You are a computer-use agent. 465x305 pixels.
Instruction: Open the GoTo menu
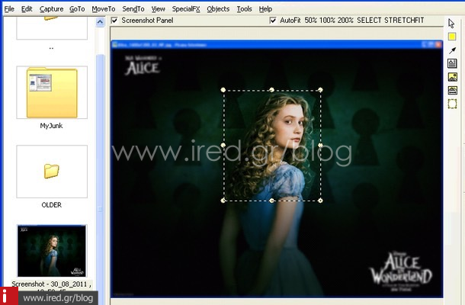coord(77,9)
